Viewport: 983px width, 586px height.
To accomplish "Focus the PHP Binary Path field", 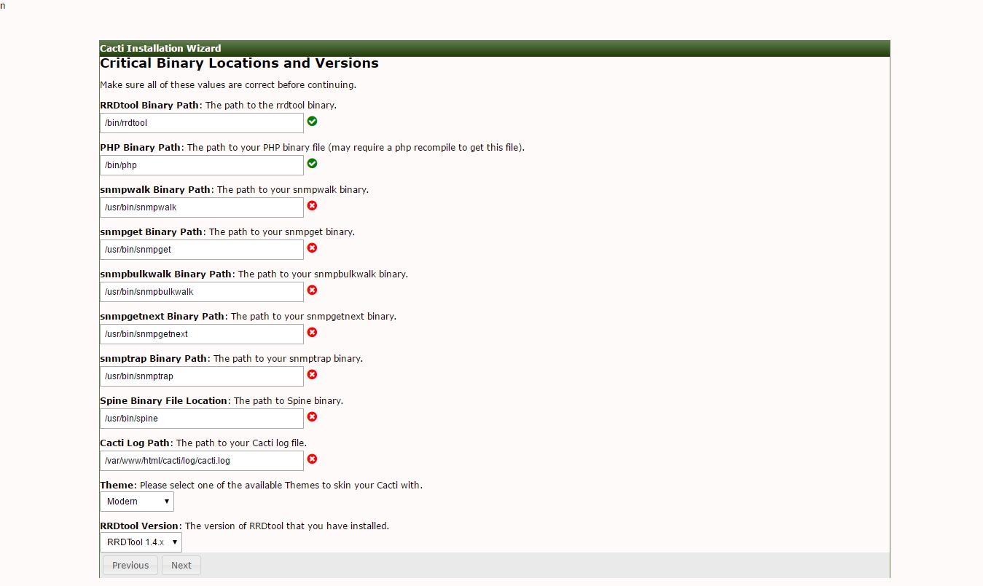I will [x=202, y=165].
